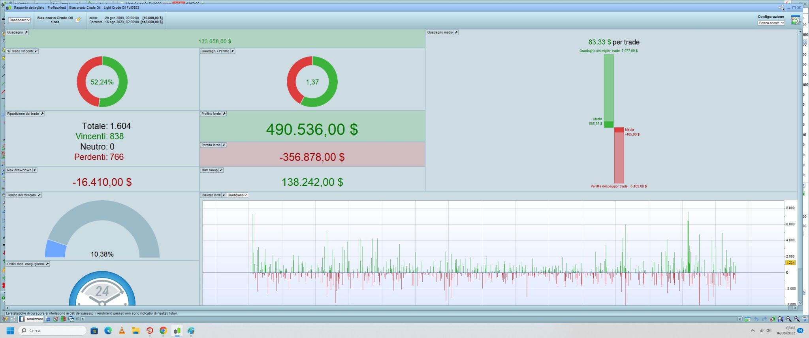This screenshot has width=809, height=338.
Task: Open Microsoft Edge from taskbar
Action: coord(108,331)
